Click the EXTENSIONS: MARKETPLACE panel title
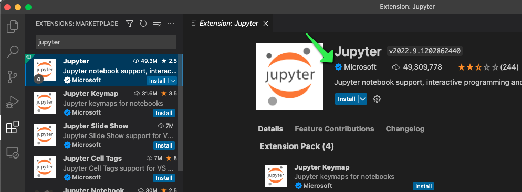The width and height of the screenshot is (522, 192). [77, 24]
